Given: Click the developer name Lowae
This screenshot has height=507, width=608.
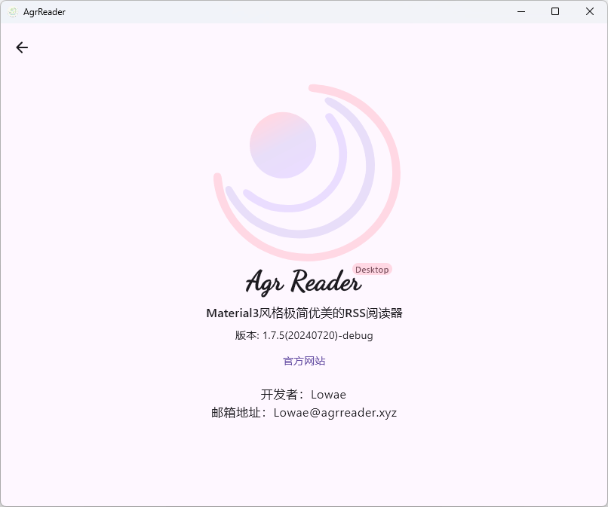Looking at the screenshot, I should point(328,394).
